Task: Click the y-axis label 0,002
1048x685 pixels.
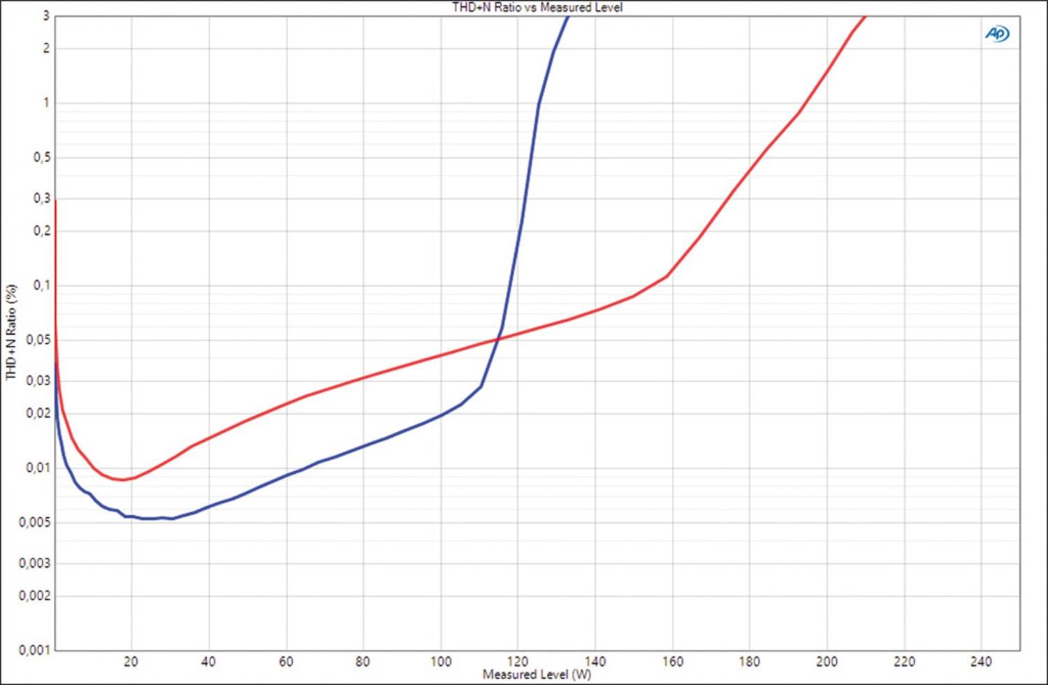Action: pyautogui.click(x=35, y=596)
